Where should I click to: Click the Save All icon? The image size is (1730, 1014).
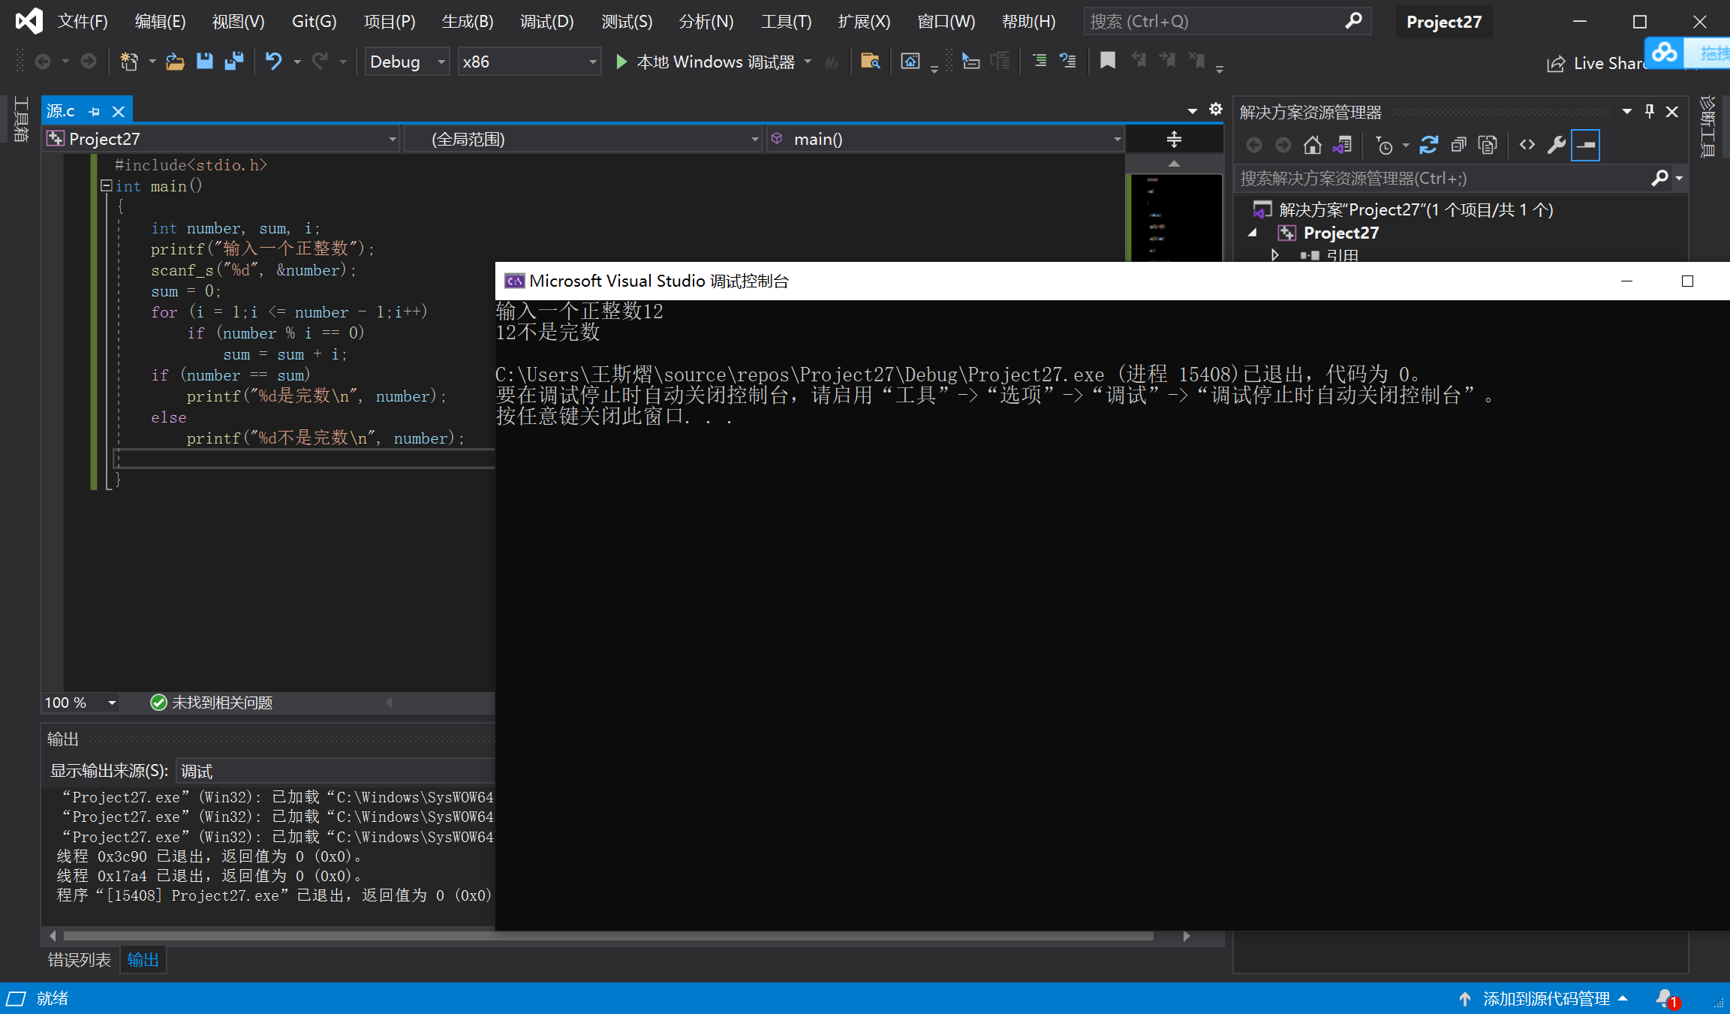coord(234,62)
